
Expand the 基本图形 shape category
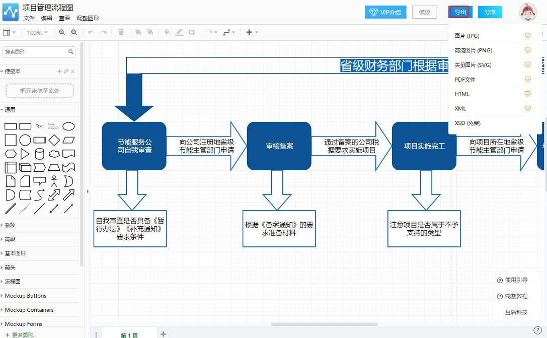(20, 253)
